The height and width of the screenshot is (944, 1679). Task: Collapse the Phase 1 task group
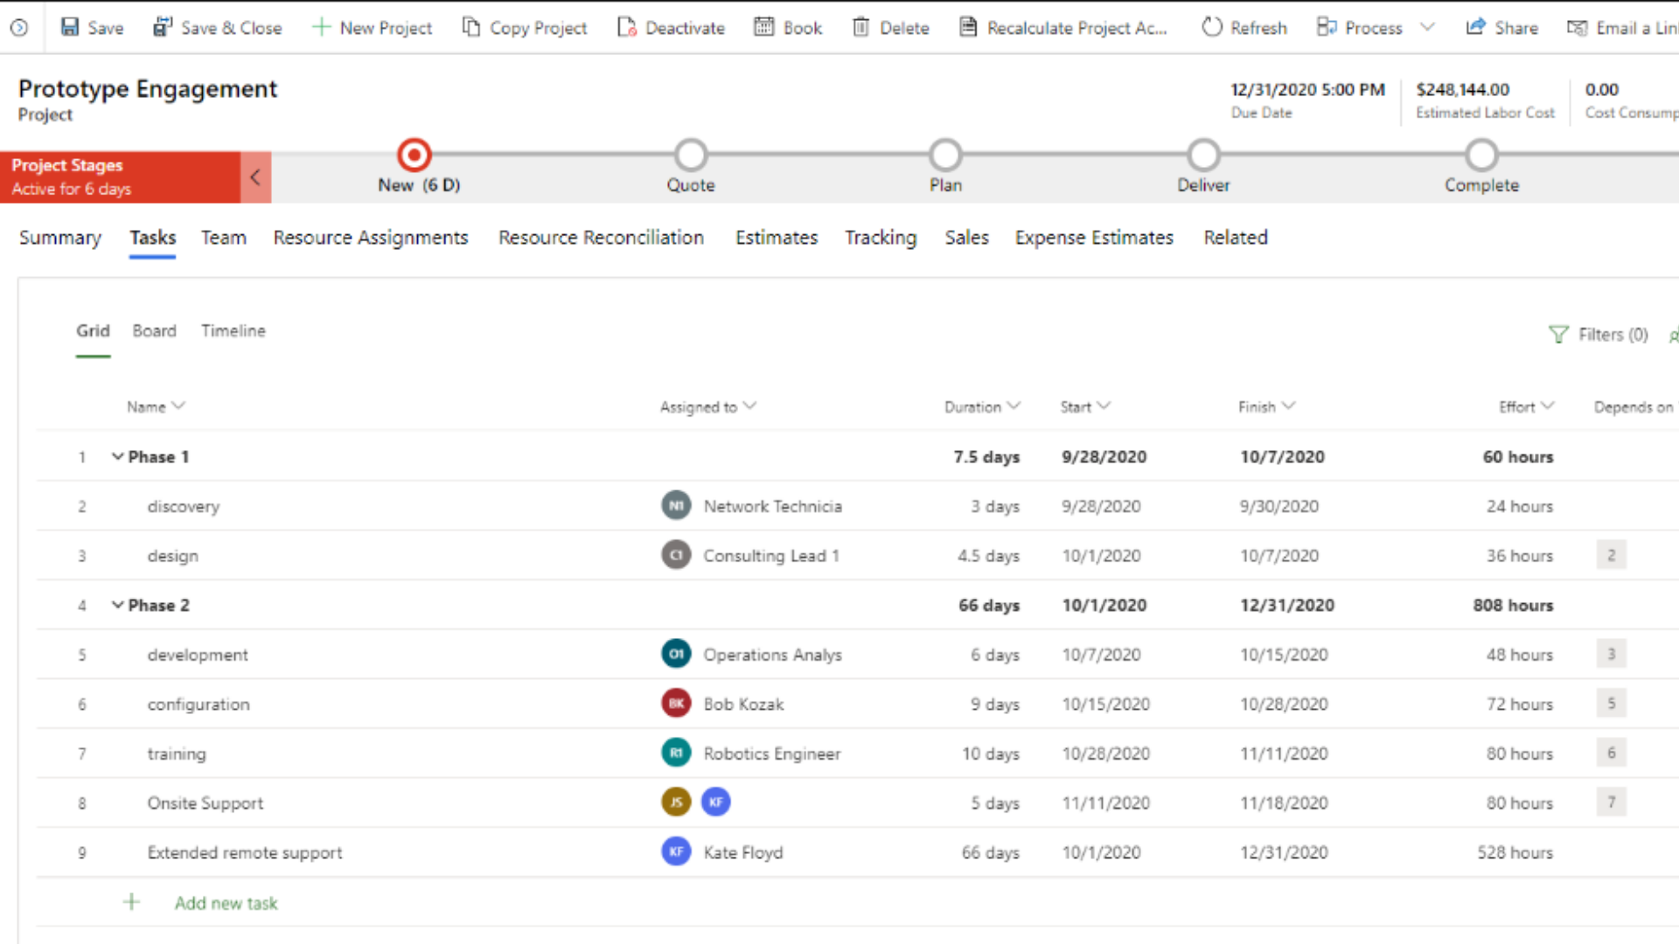coord(117,456)
